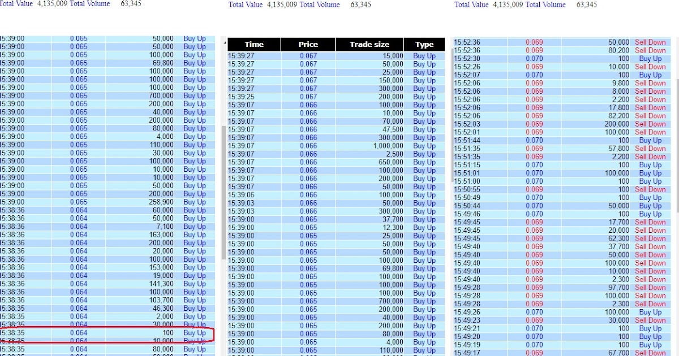Click Buy Up on the 4,000 trade at 15:39:00
Viewport: 679px width, 356px height.
pos(425,342)
